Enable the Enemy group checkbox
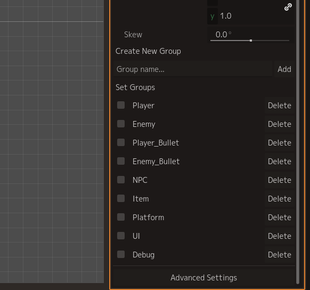Viewport: 310px width, 290px height. [121, 124]
